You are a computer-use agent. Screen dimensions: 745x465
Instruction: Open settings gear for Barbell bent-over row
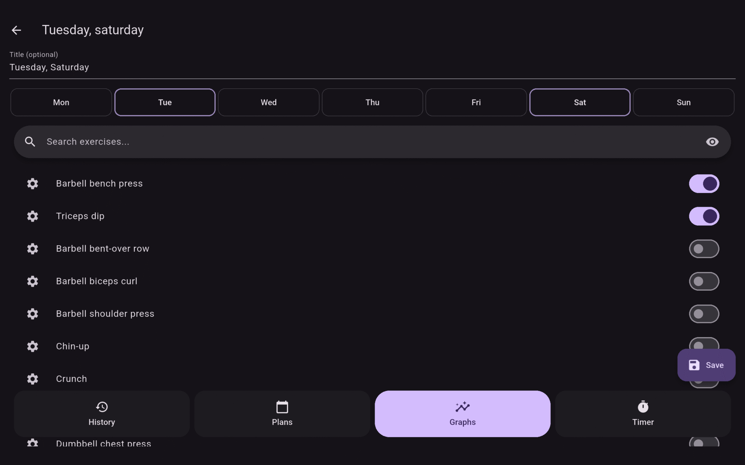pos(33,248)
